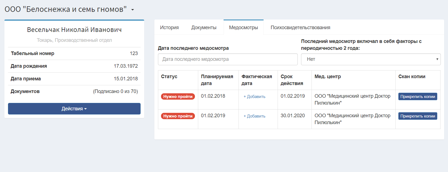Click the Документов signed count row
Screen dimensions: 448x172
point(74,91)
